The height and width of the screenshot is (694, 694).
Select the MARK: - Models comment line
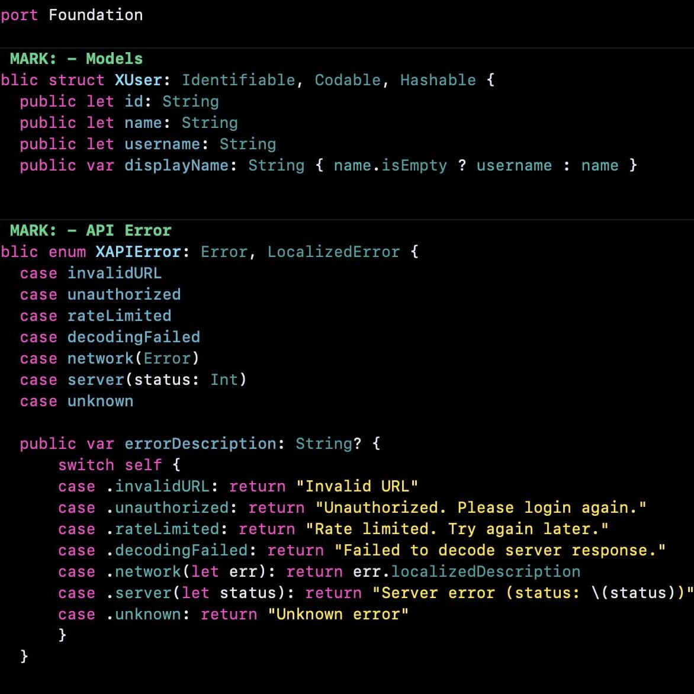click(76, 59)
